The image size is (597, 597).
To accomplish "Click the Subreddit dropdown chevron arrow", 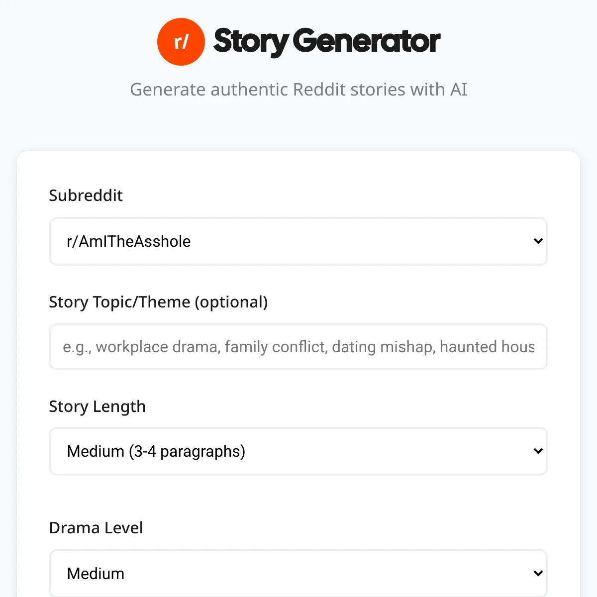I will pos(538,241).
